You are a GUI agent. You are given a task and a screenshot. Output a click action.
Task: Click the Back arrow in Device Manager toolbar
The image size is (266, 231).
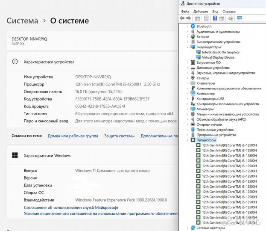click(182, 18)
